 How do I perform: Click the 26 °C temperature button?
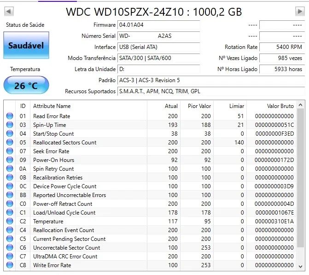[x=26, y=85]
